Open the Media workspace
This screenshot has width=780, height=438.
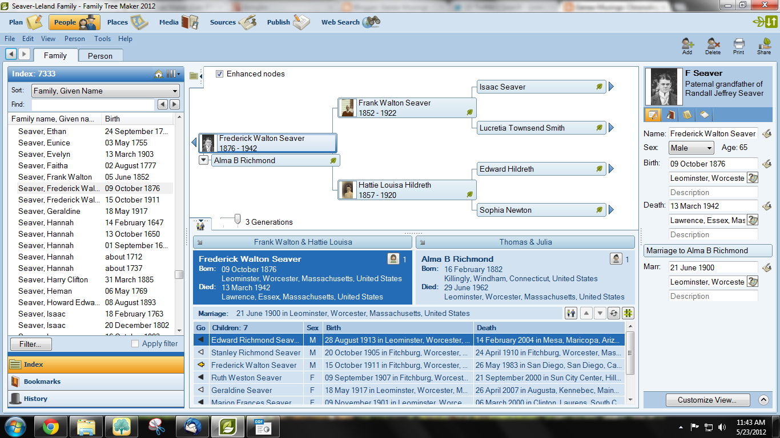pyautogui.click(x=178, y=22)
